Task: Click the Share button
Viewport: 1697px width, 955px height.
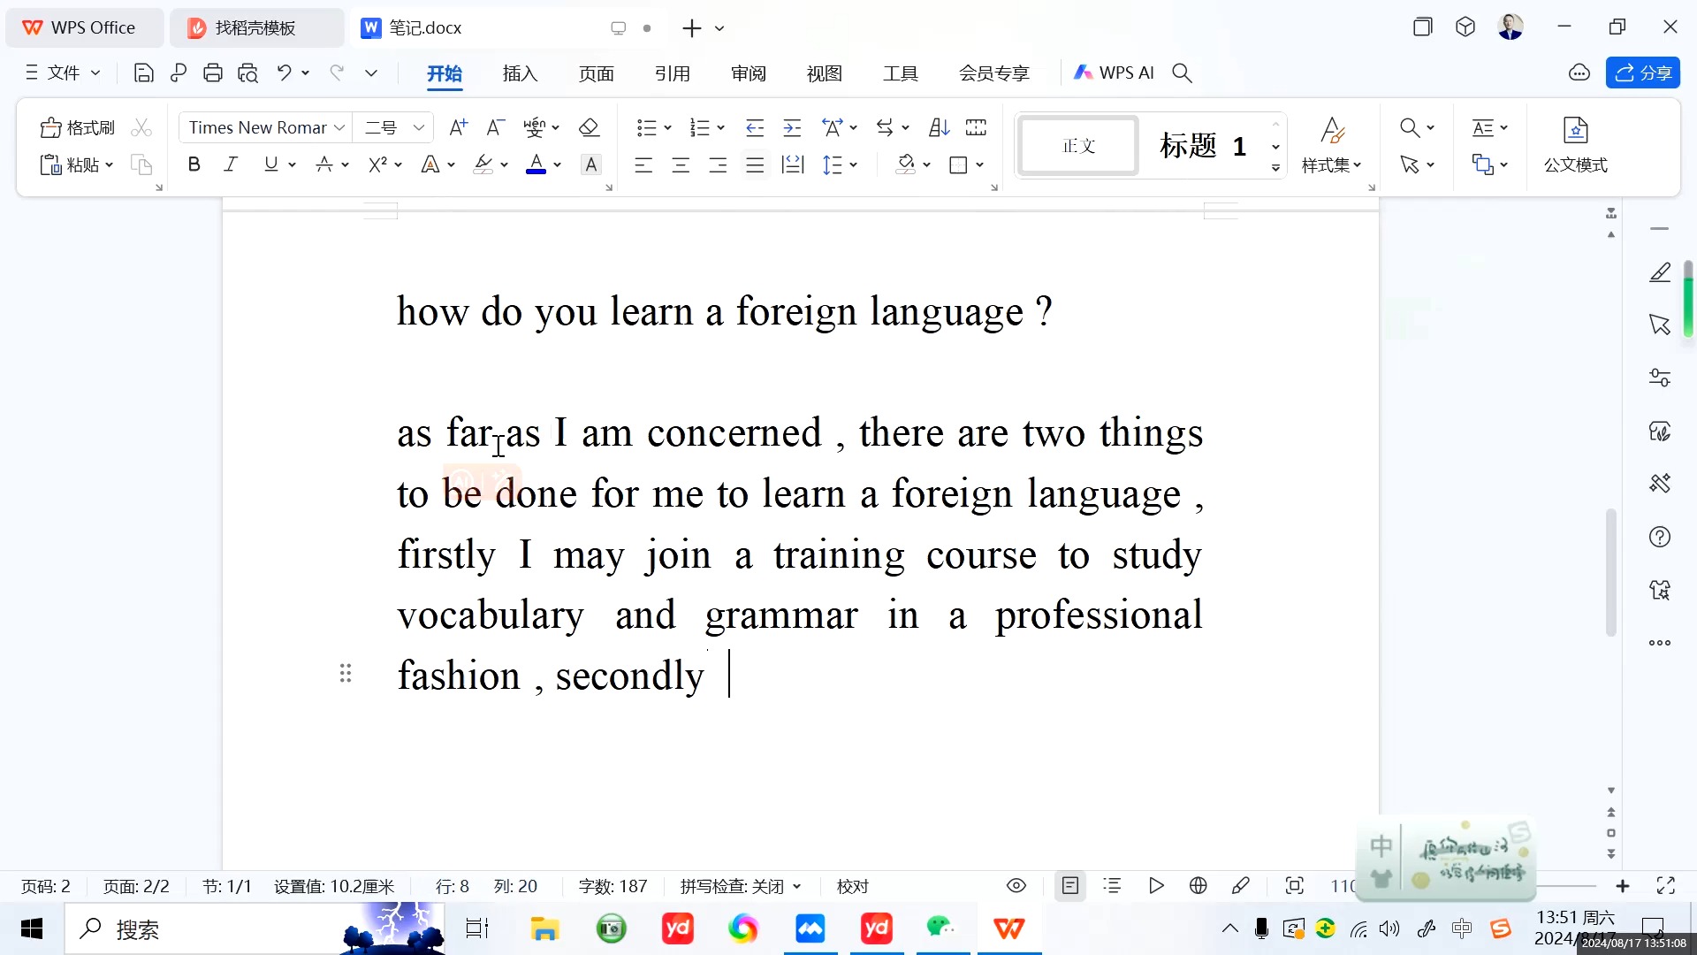Action: [x=1642, y=73]
